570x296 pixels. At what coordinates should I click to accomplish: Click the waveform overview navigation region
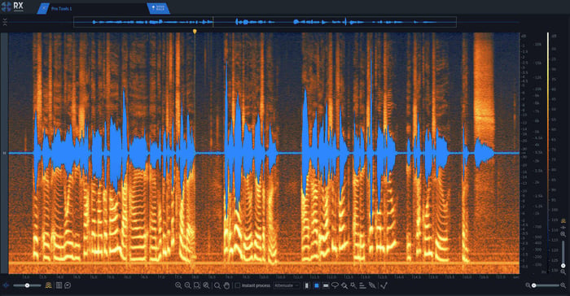(x=265, y=22)
